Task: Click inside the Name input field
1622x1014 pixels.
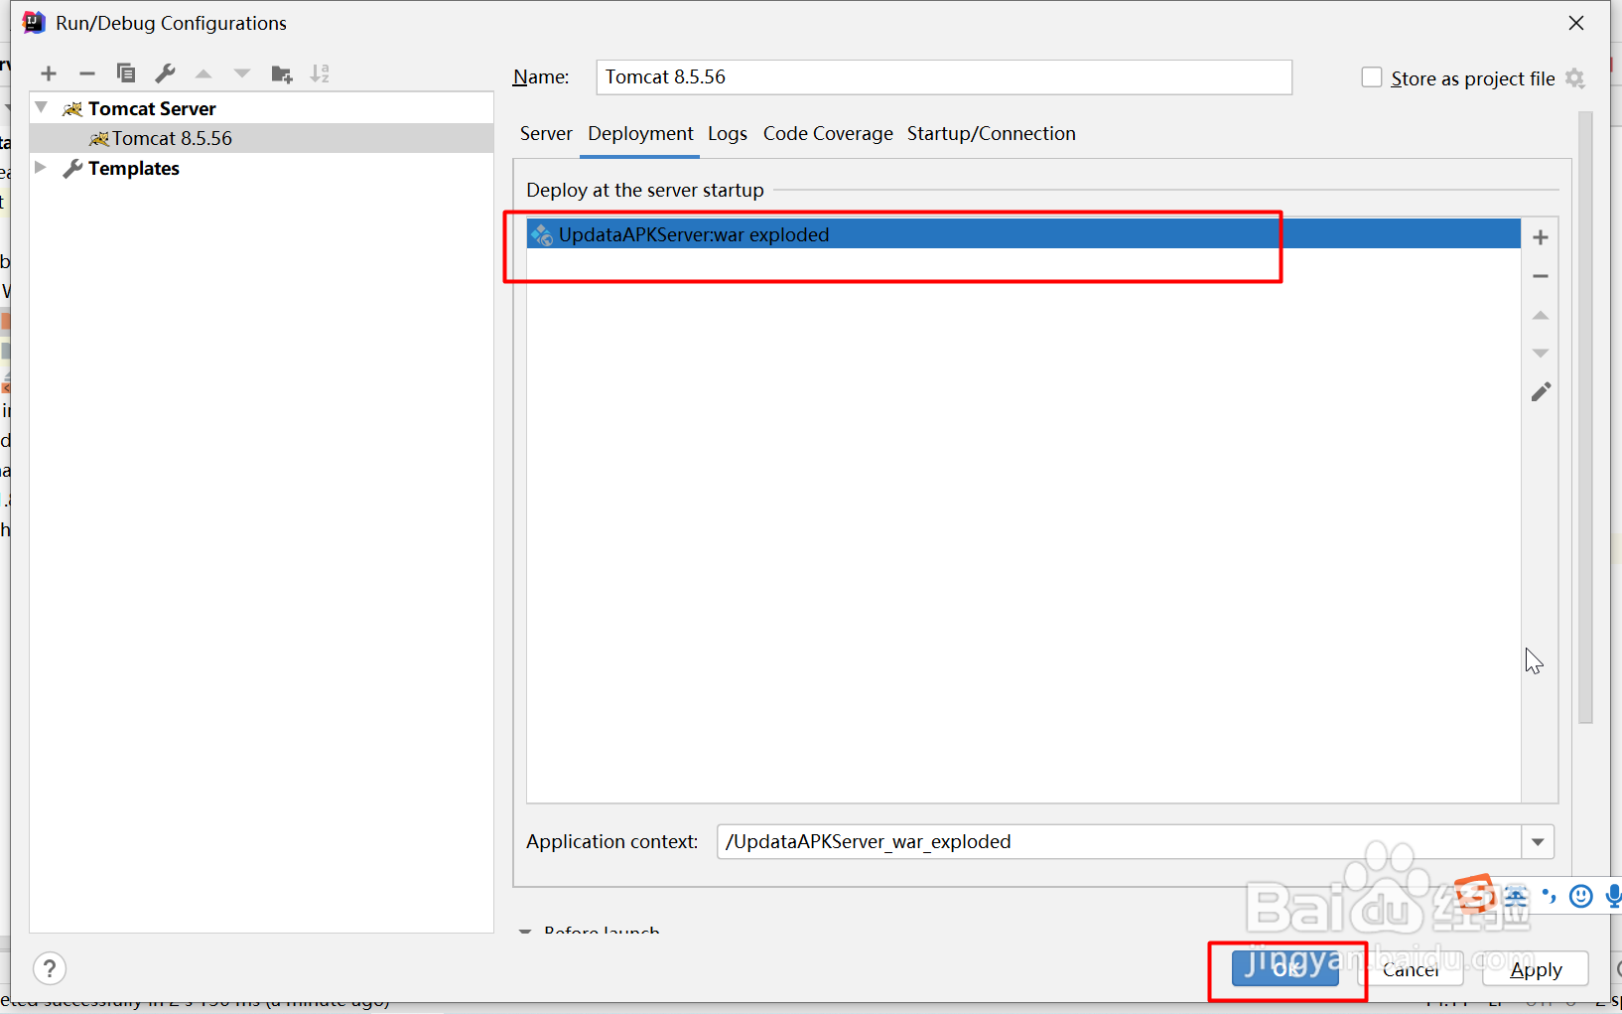Action: point(943,76)
